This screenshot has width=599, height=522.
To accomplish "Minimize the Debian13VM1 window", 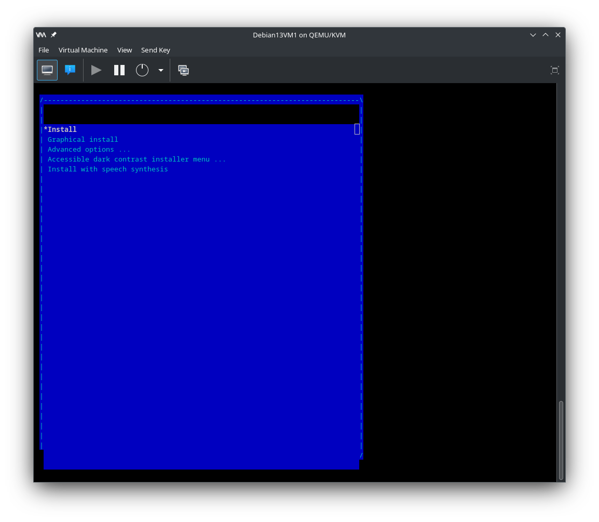I will click(x=533, y=35).
